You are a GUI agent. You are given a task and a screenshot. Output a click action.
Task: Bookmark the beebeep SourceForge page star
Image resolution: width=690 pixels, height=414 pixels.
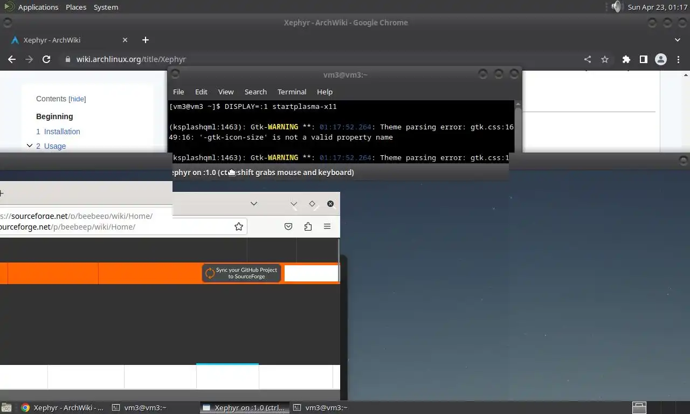tap(239, 227)
